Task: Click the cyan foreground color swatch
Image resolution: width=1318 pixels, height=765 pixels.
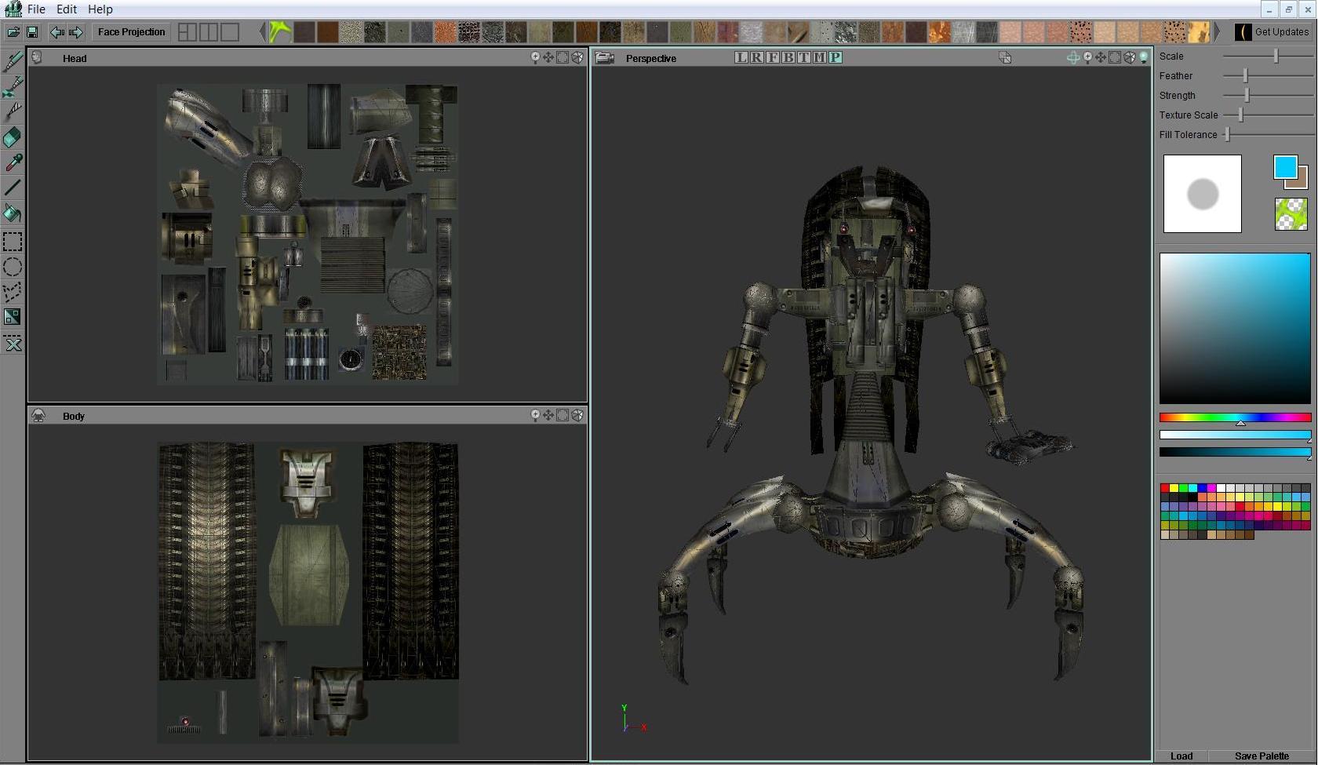Action: (1284, 166)
